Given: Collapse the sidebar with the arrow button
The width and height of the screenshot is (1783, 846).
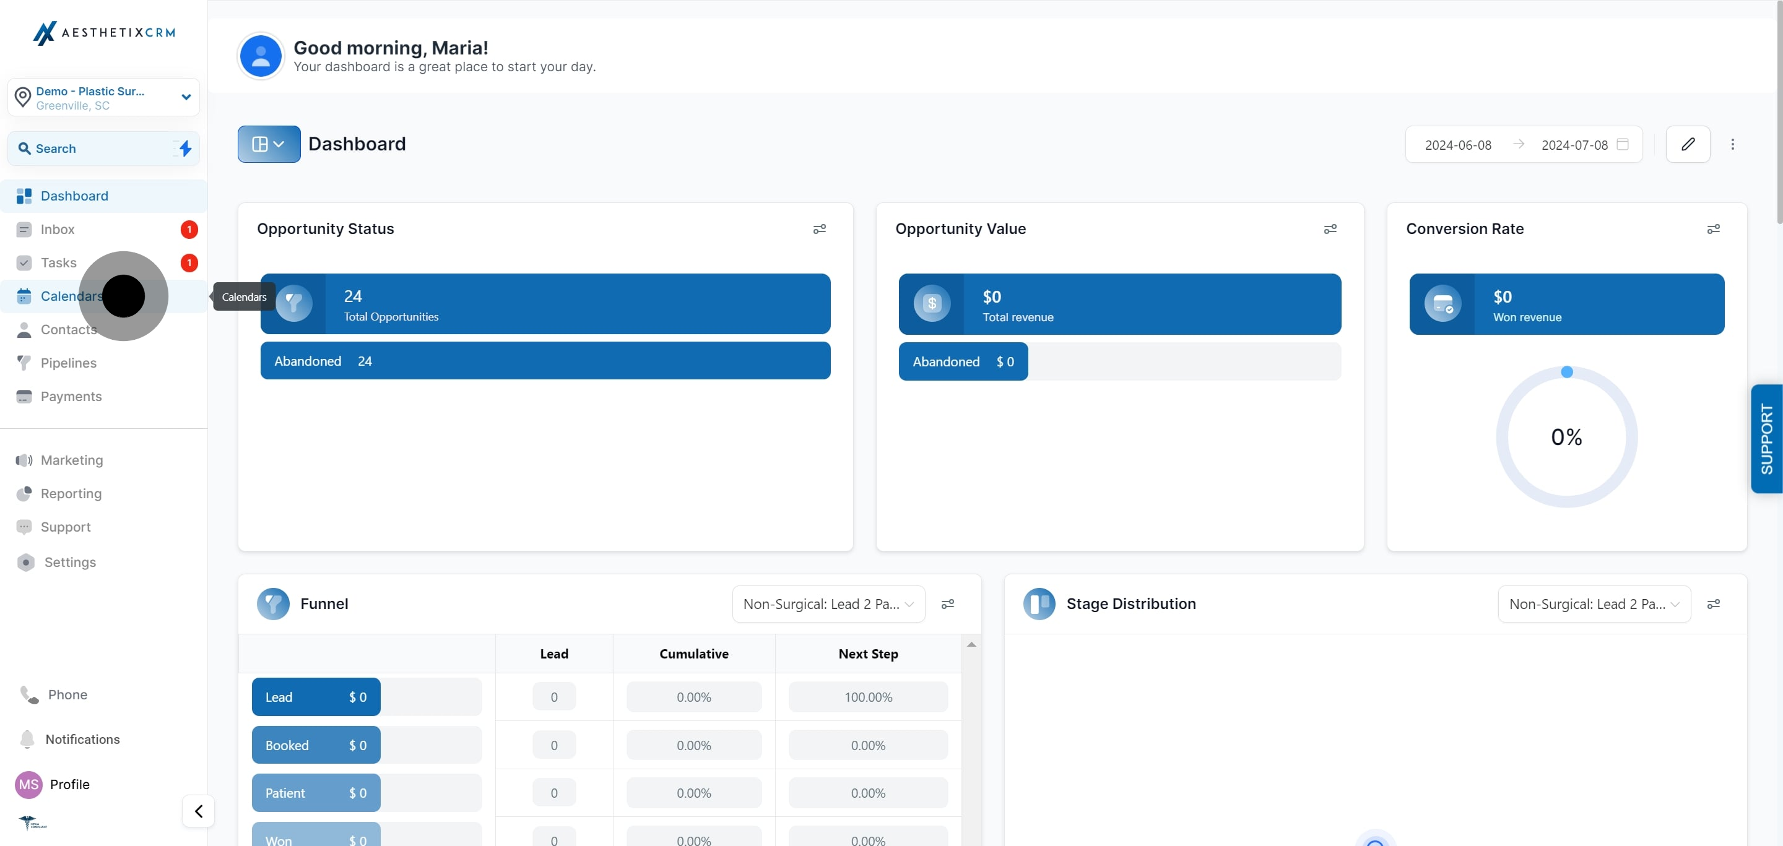Looking at the screenshot, I should click(199, 811).
